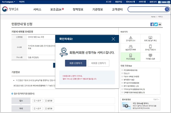Click the 비회원 신청하기 button

[98, 63]
